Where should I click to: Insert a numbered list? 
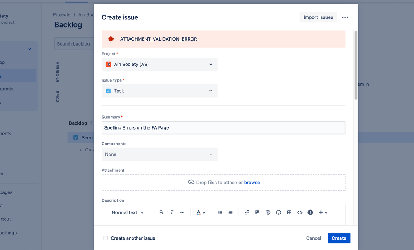click(x=230, y=212)
